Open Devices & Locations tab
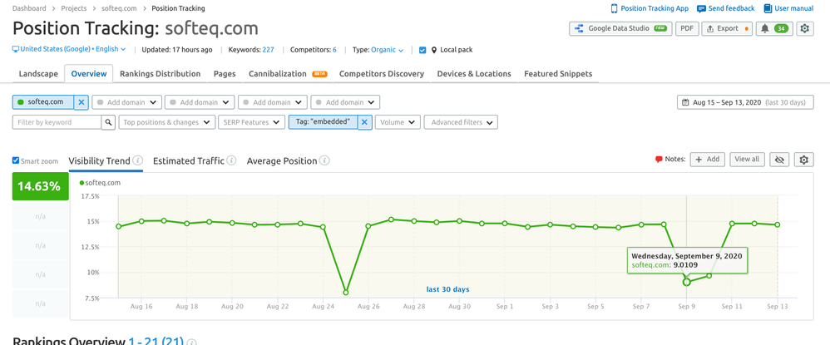The width and height of the screenshot is (830, 345). click(474, 74)
